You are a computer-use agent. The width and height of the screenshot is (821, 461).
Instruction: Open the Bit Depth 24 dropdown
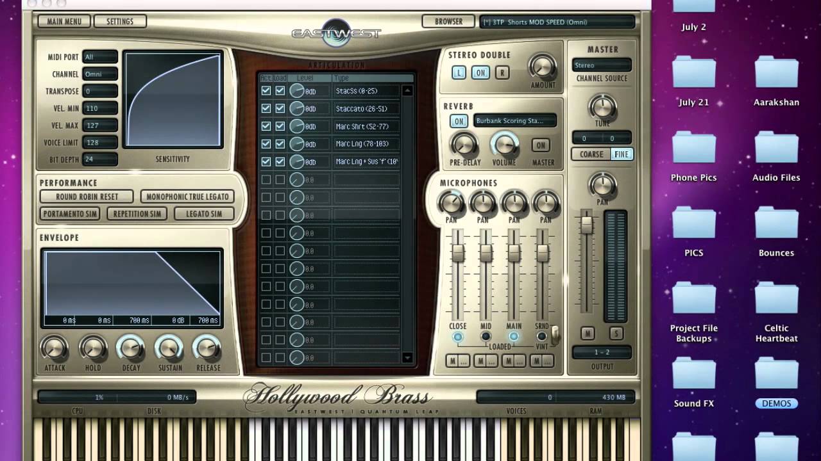click(100, 159)
